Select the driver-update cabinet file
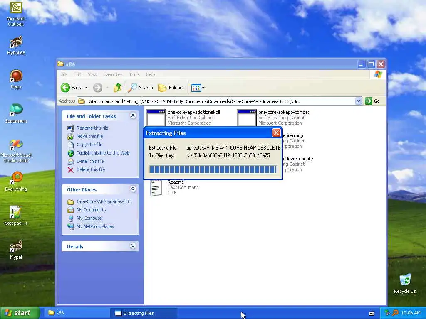The width and height of the screenshot is (426, 319). point(298,164)
